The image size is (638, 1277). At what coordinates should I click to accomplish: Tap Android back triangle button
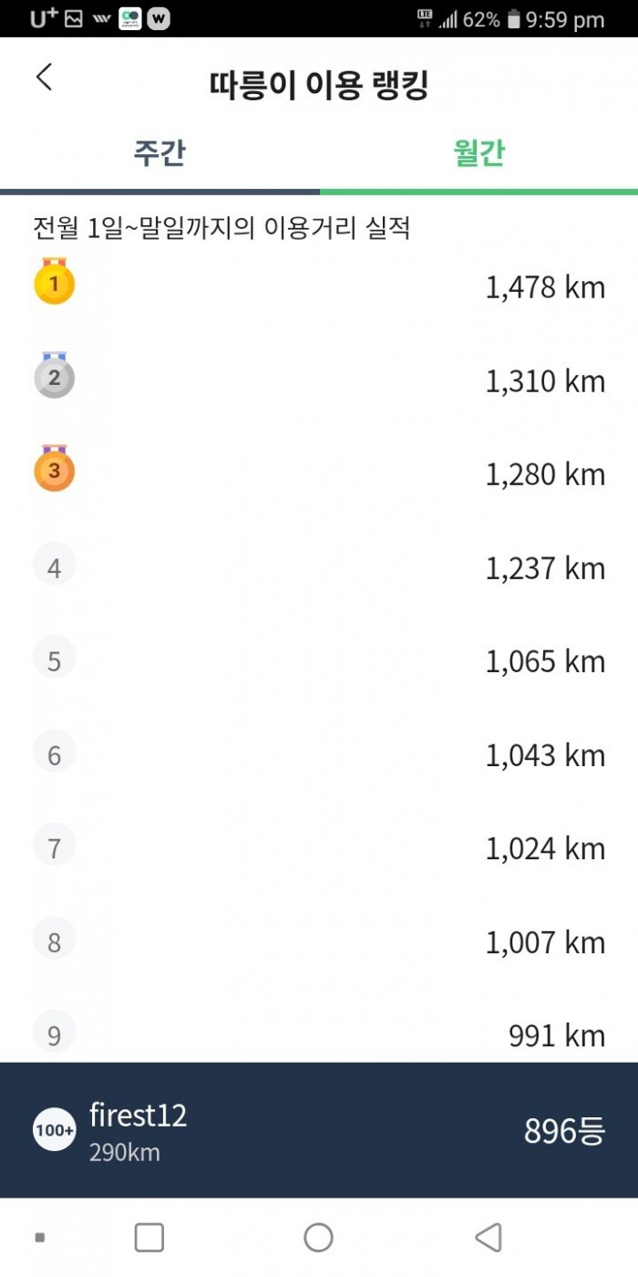pyautogui.click(x=489, y=1238)
